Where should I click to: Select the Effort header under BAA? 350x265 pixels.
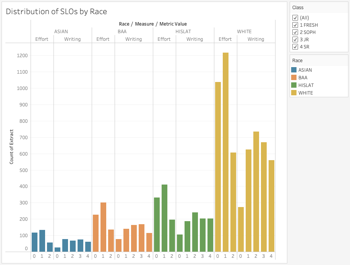coord(103,39)
